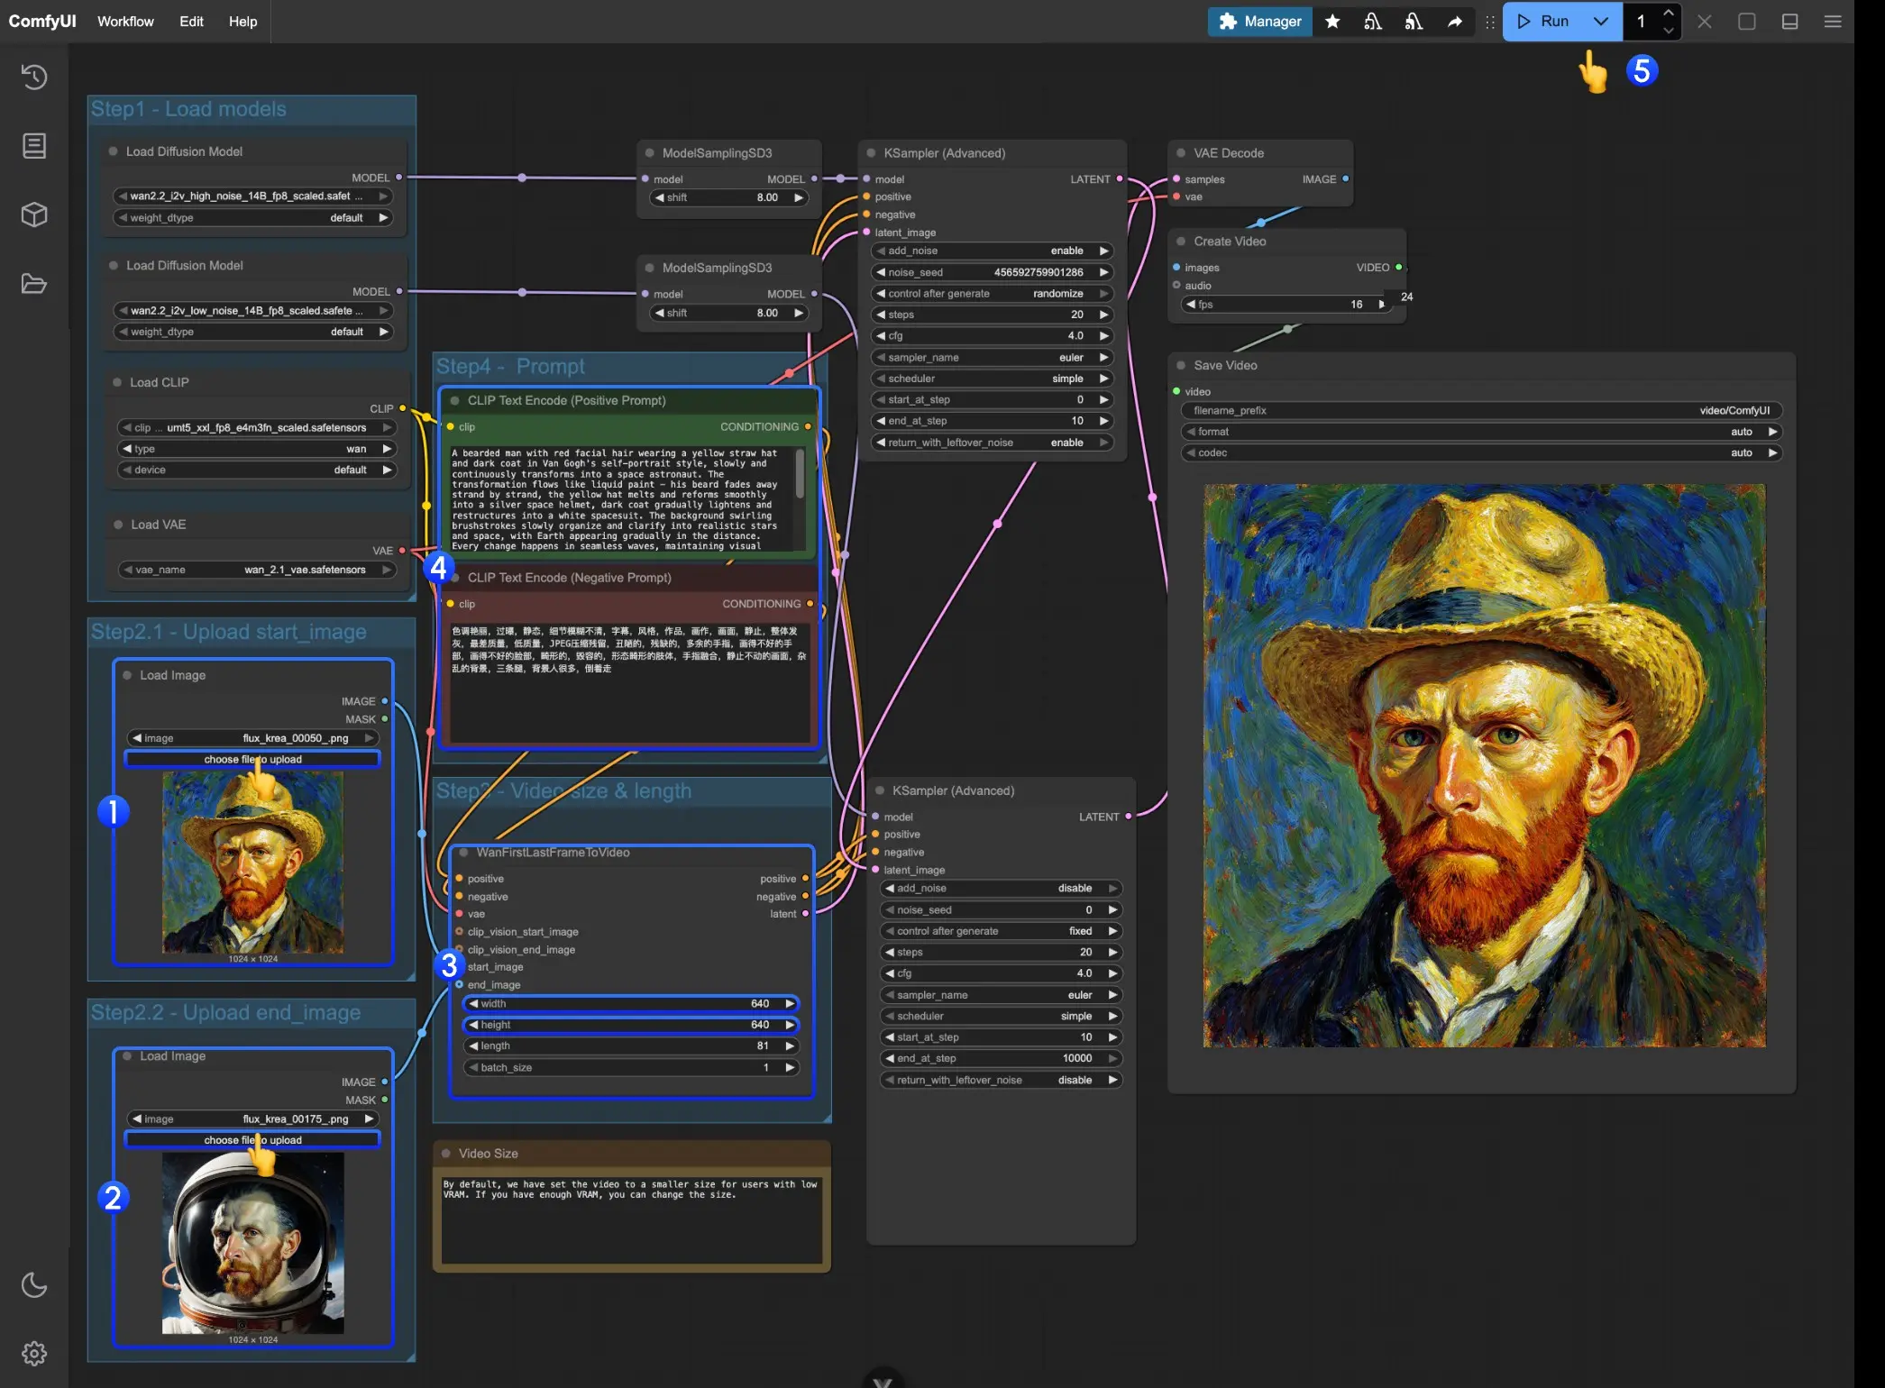The width and height of the screenshot is (1885, 1388).
Task: Open the Edit menu
Action: (x=191, y=22)
